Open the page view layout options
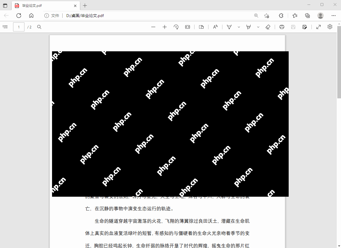This screenshot has width=341, height=248. coord(201,27)
